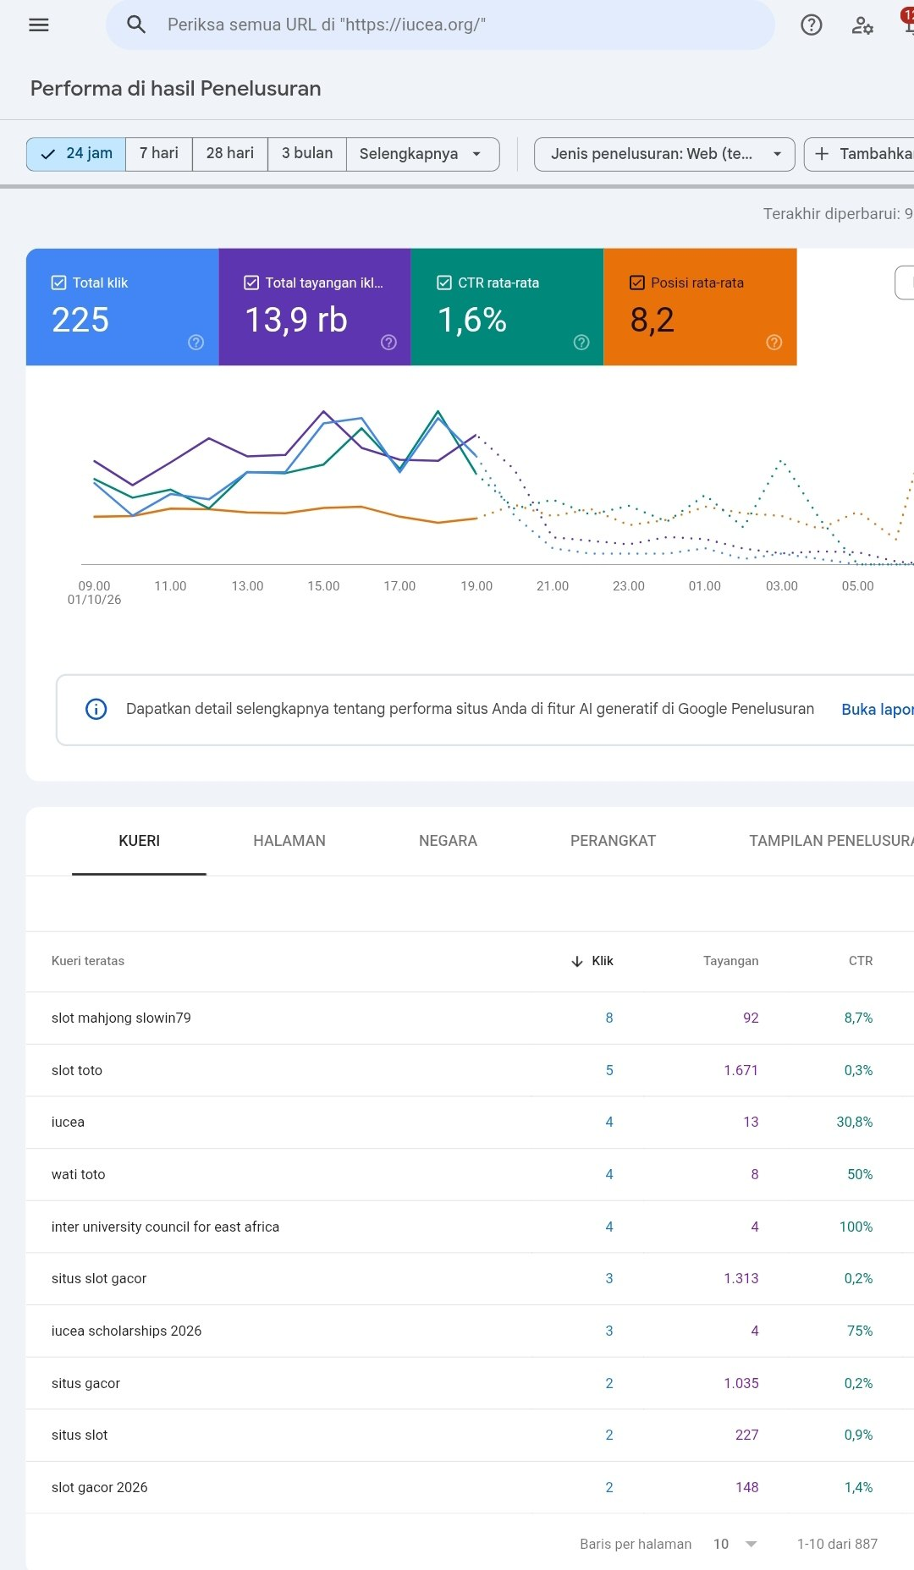The width and height of the screenshot is (914, 1570).
Task: Switch to the PERANGKAT tab
Action: click(x=613, y=841)
